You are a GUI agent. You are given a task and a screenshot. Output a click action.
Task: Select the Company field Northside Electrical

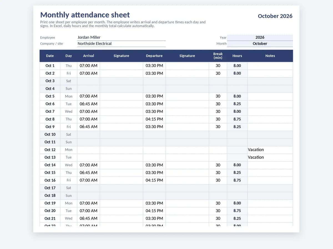(121, 44)
